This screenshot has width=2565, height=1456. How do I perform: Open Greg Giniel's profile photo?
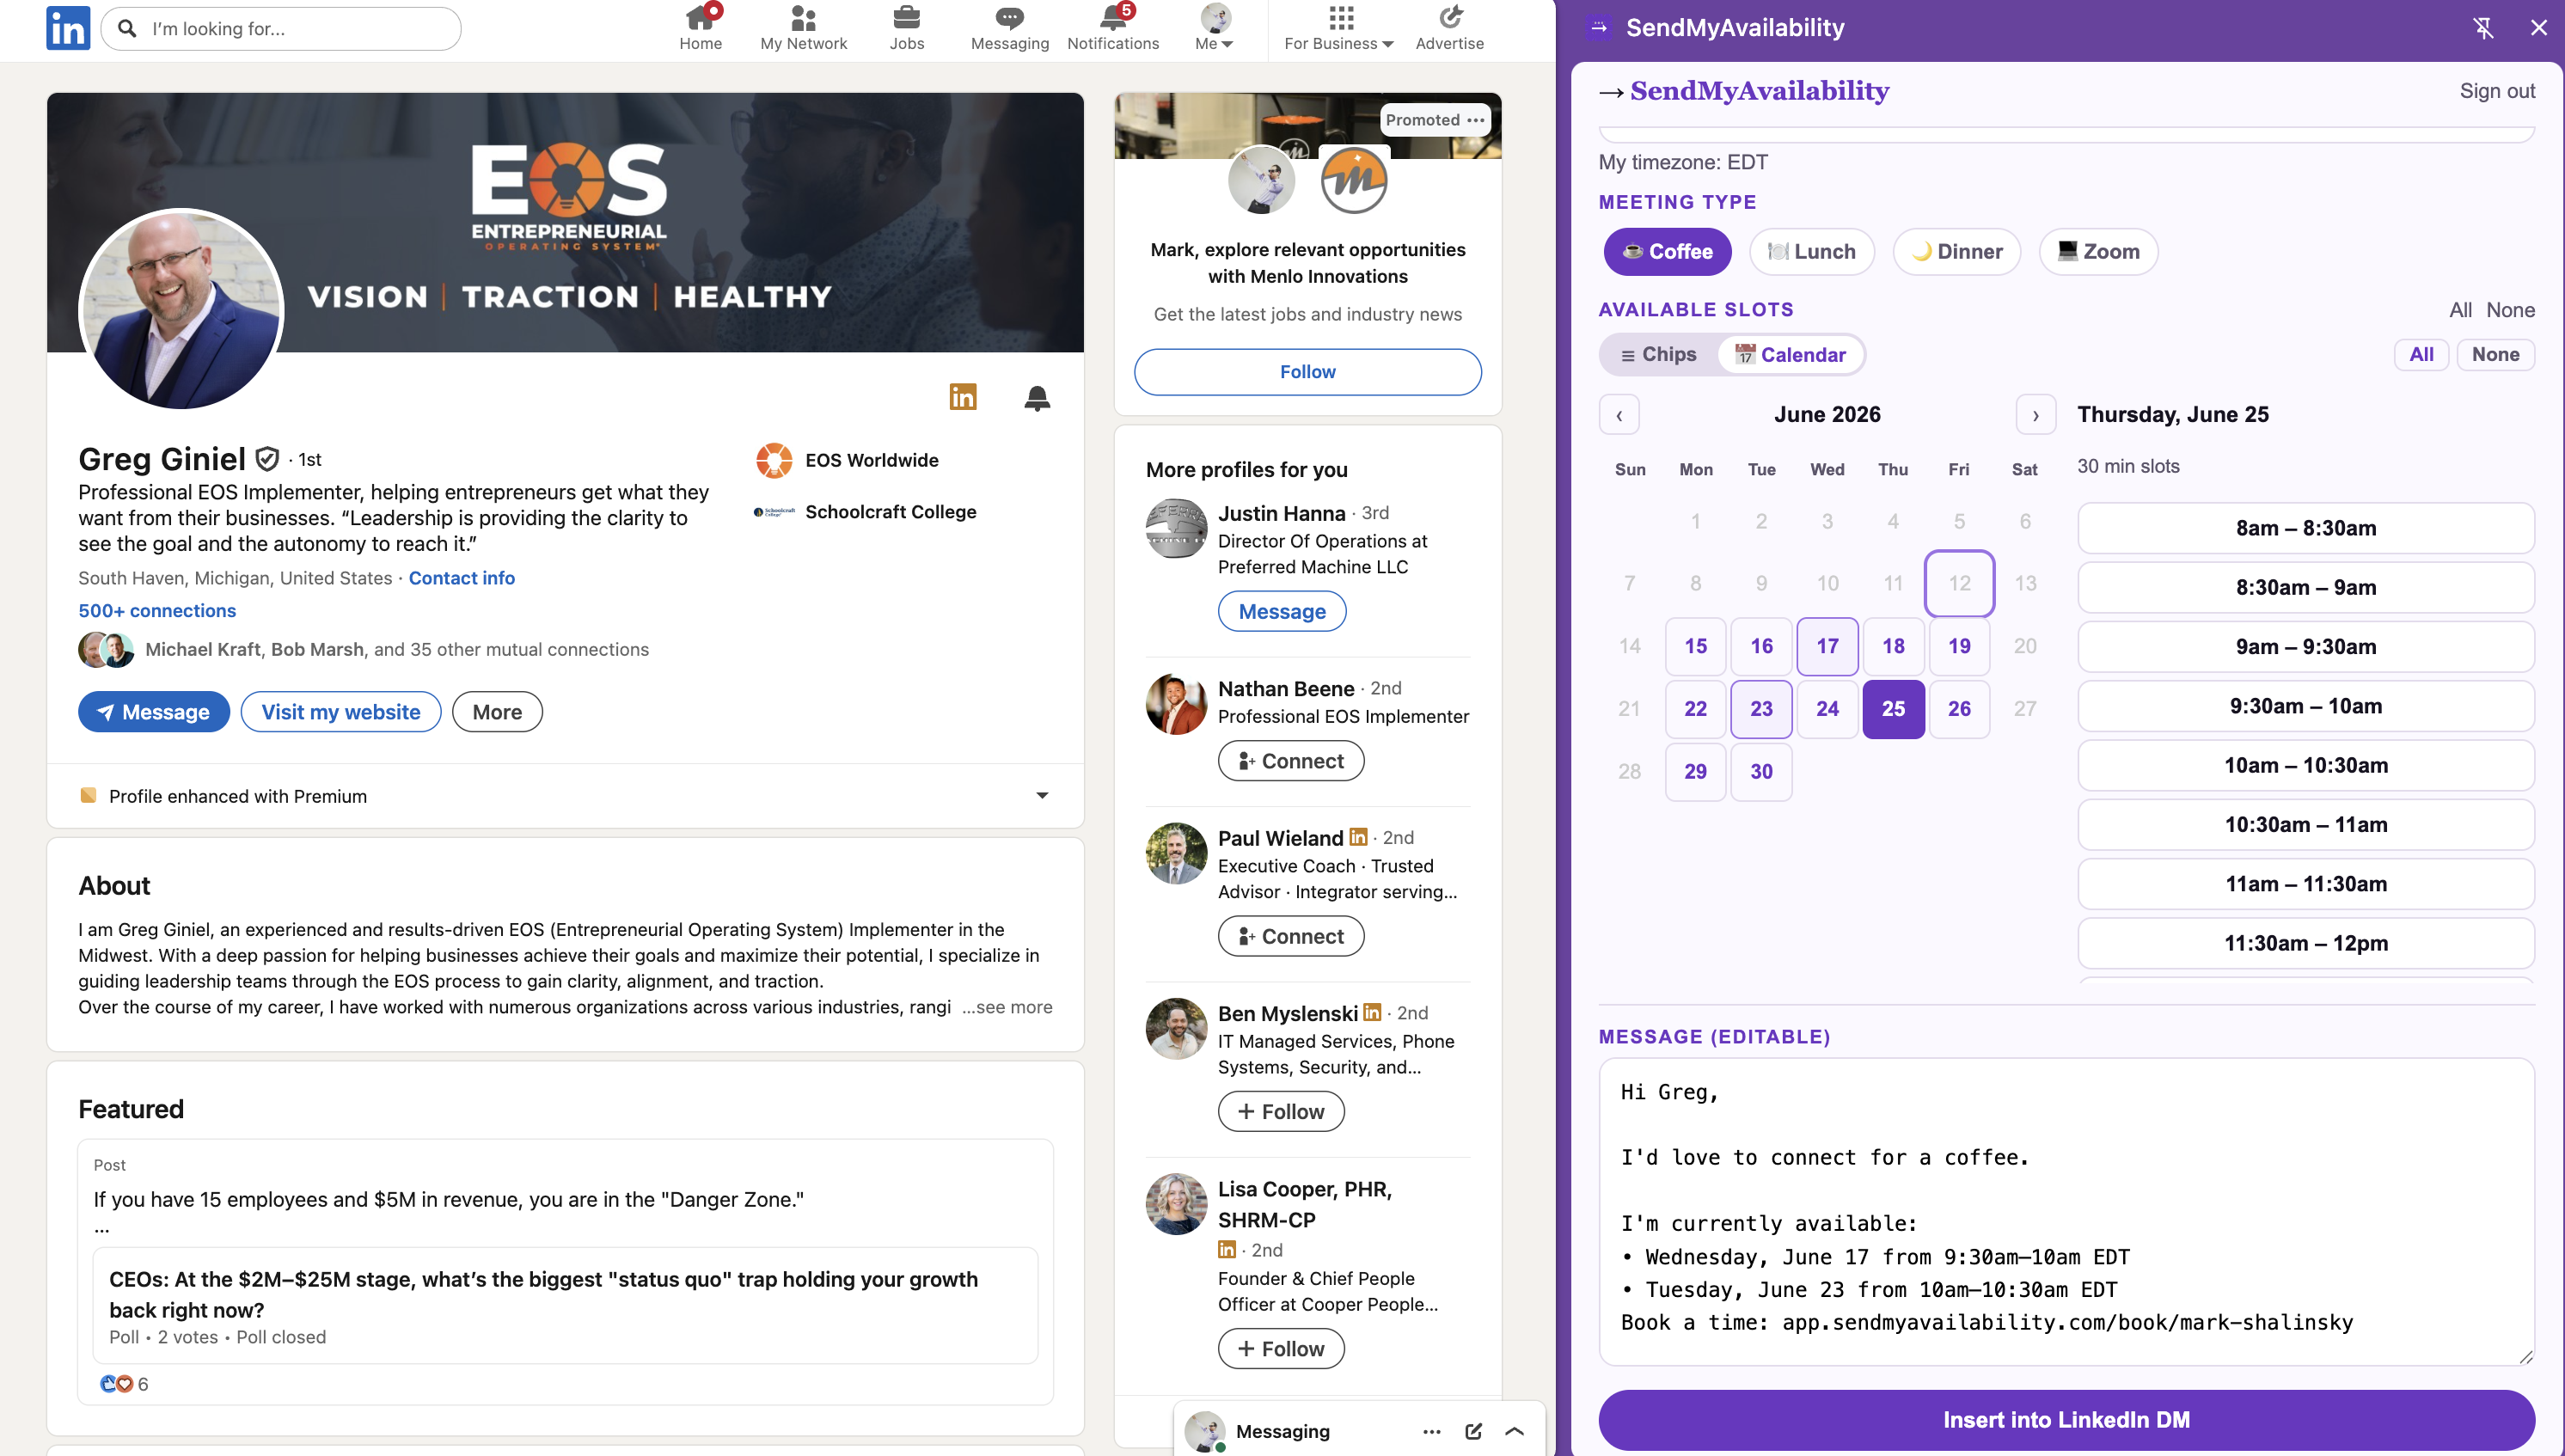click(x=181, y=309)
